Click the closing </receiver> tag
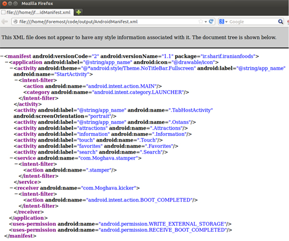This screenshot has width=289, height=241. [x=29, y=212]
